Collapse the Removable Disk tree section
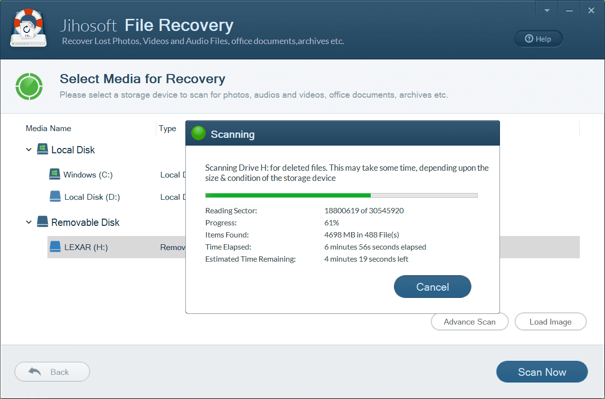The height and width of the screenshot is (399, 605). [29, 222]
